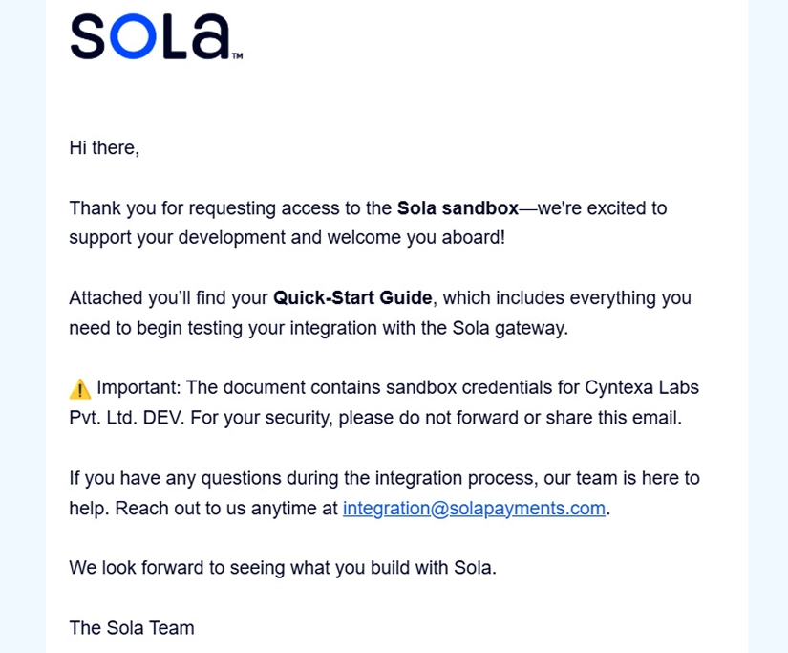Image resolution: width=788 pixels, height=653 pixels.
Task: Open the integration@solapayments.com email link
Action: (x=474, y=508)
